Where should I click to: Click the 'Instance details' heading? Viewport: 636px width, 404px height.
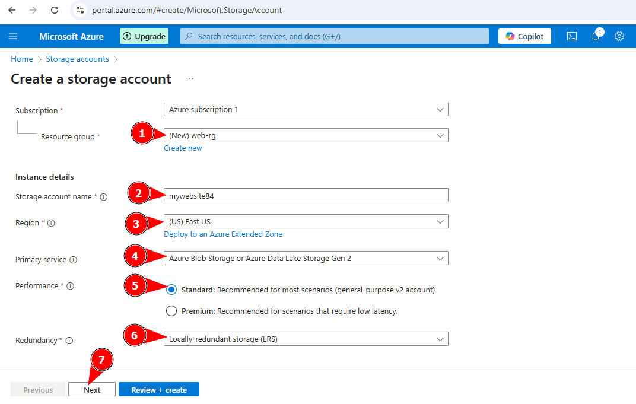44,177
